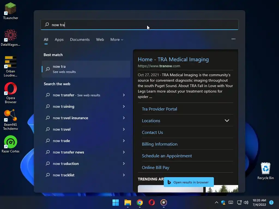Image resolution: width=279 pixels, height=209 pixels.
Task: Choose 'now tracklist' suggestion
Action: point(86,175)
